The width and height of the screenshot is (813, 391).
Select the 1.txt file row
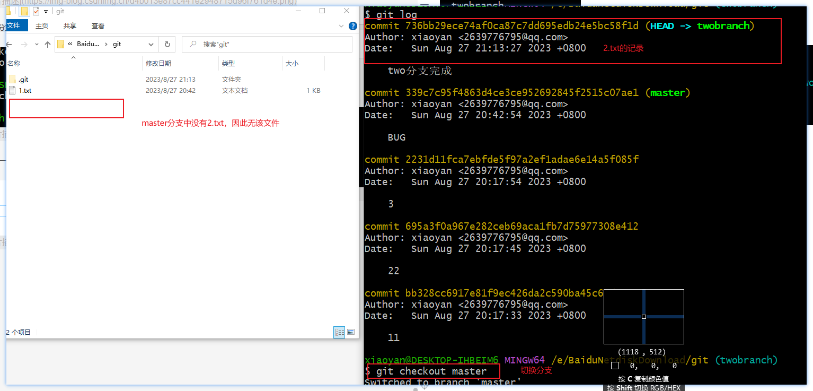165,91
